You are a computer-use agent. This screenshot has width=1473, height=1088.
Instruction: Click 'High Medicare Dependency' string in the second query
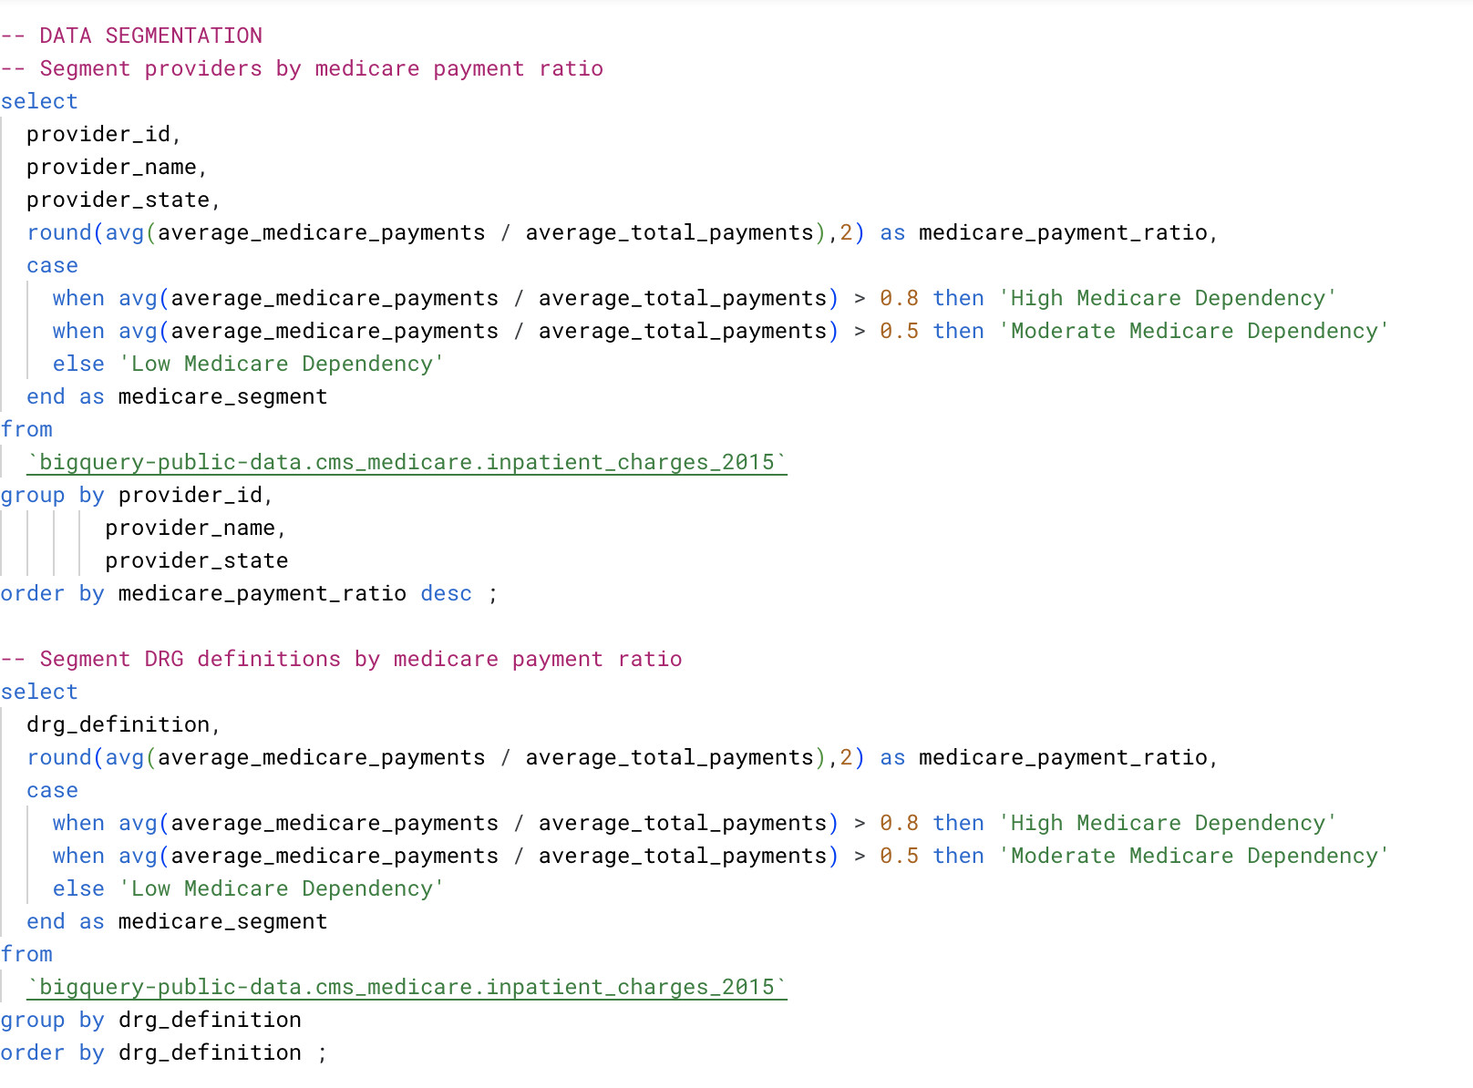(1168, 823)
